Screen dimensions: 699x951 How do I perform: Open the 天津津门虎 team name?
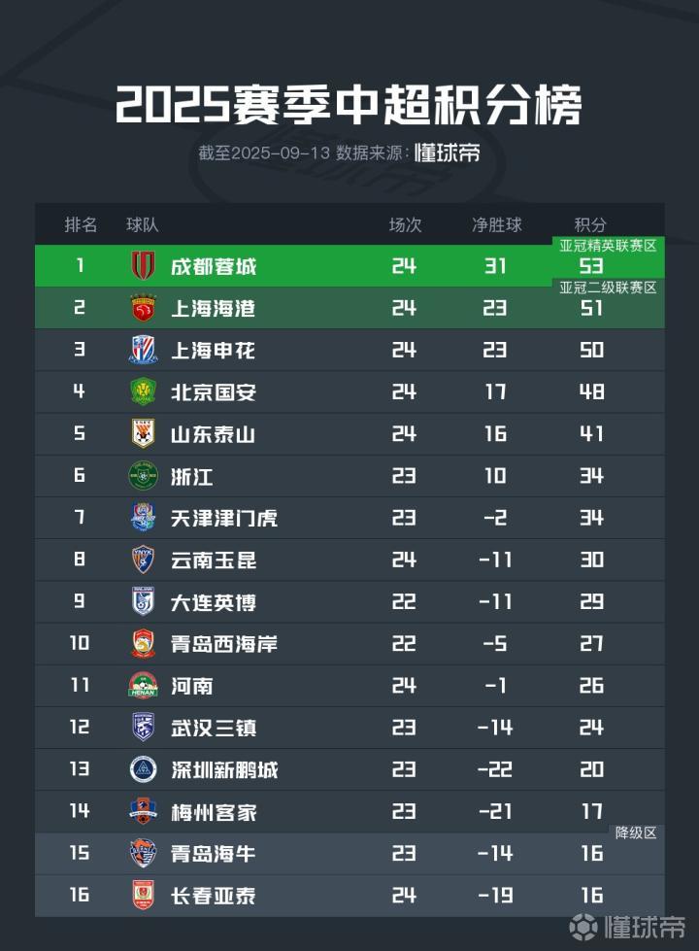point(223,518)
